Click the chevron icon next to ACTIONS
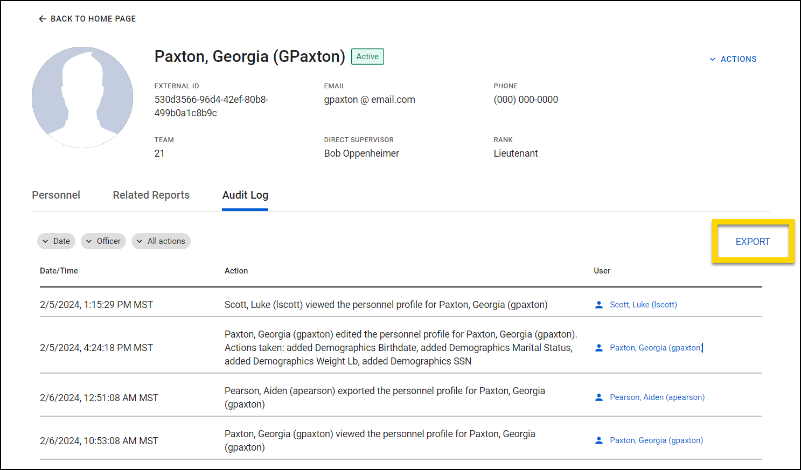The width and height of the screenshot is (801, 470). tap(712, 59)
